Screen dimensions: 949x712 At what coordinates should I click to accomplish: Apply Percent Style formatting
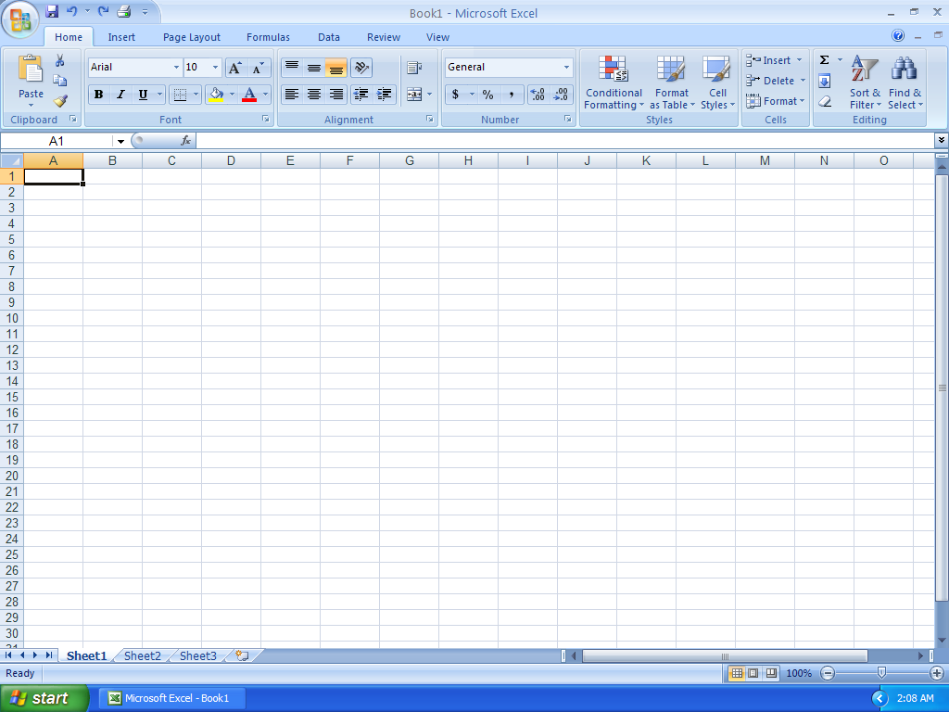486,94
